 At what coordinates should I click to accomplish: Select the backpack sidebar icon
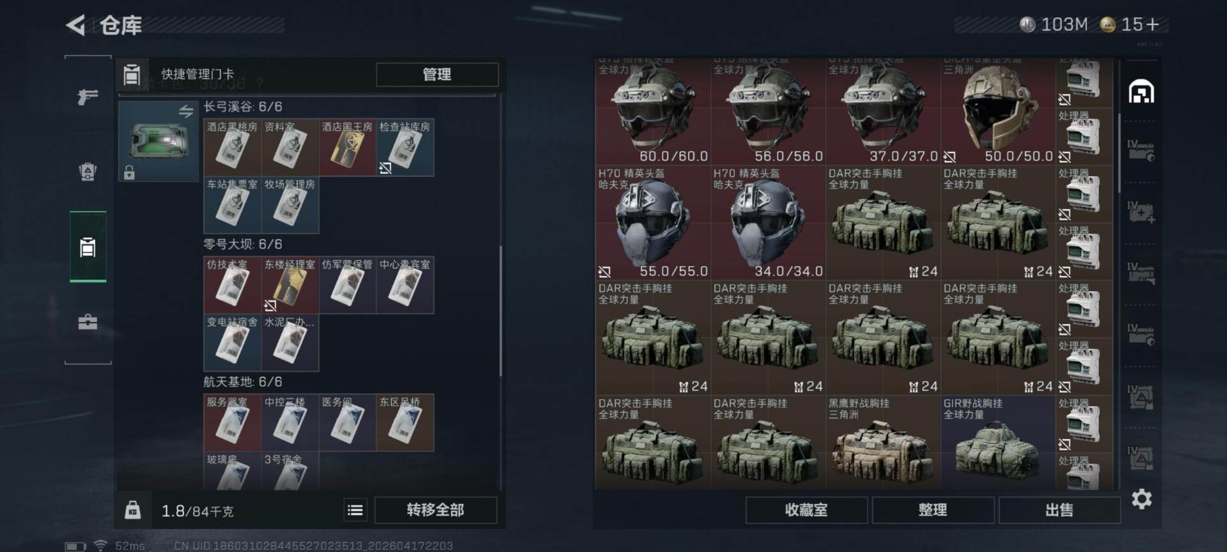pyautogui.click(x=88, y=171)
